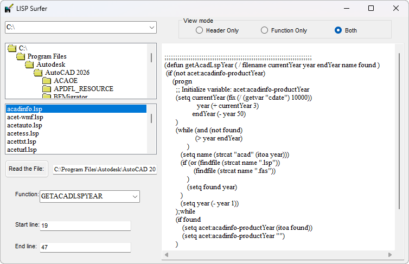Image resolution: width=409 pixels, height=264 pixels.
Task: Select acetauto.lsp from the file list
Action: [x=76, y=125]
